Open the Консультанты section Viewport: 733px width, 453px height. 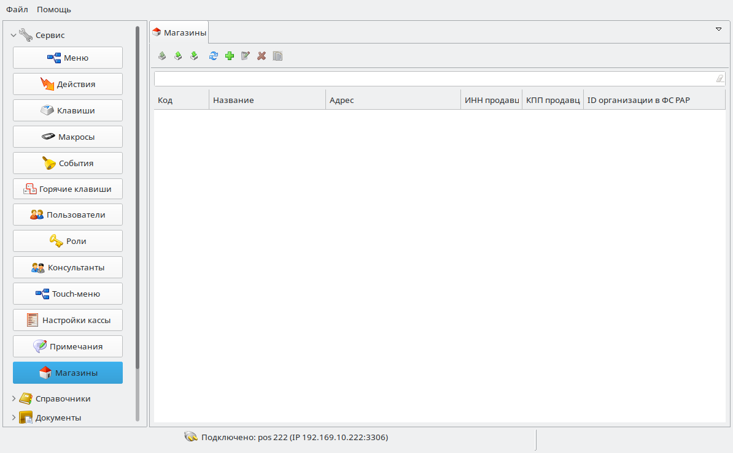tap(68, 268)
